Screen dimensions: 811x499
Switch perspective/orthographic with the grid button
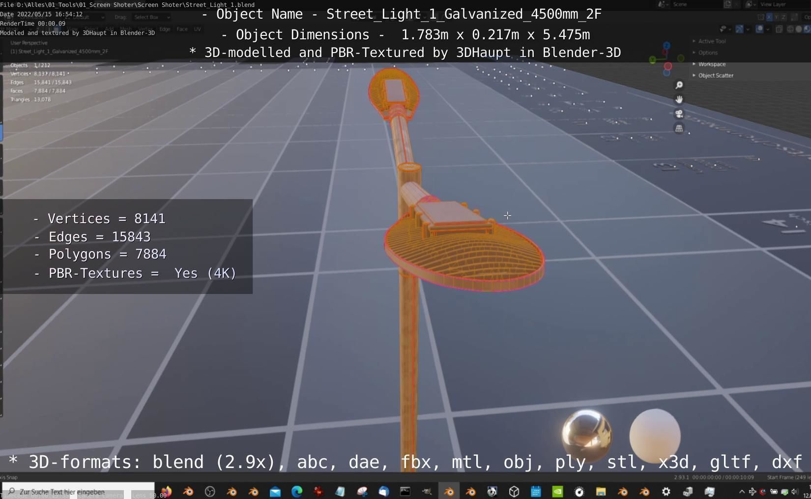coord(679,128)
